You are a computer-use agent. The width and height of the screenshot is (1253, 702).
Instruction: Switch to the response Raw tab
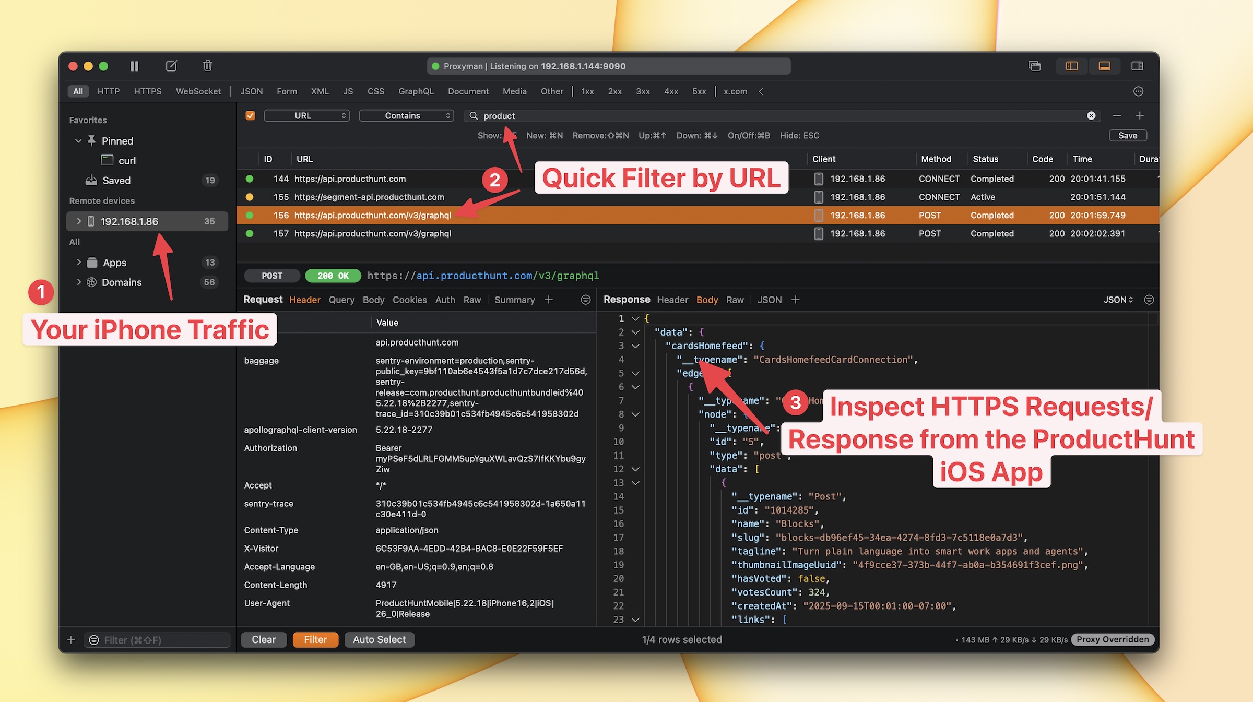tap(735, 300)
